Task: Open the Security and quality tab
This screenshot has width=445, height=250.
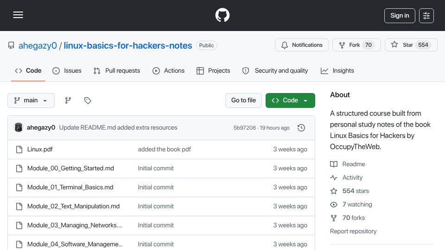Action: tap(275, 70)
